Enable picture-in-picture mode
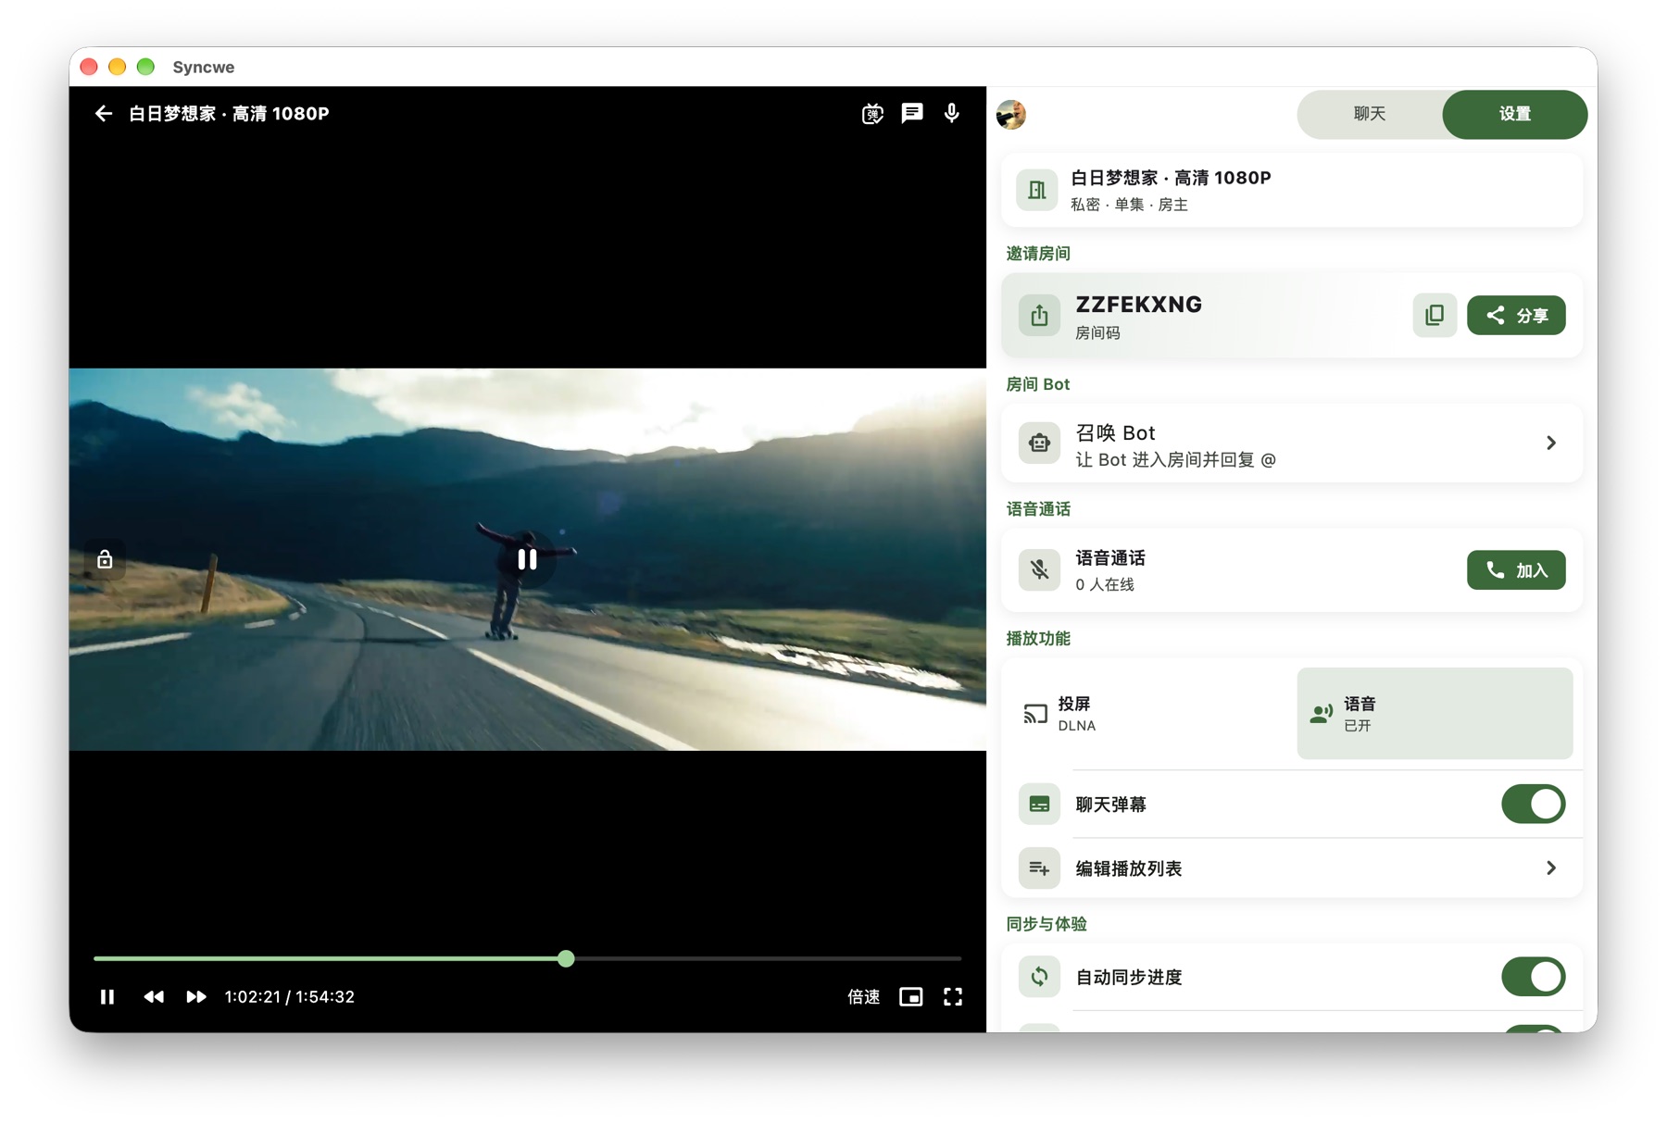Screen dimensions: 1667x1124 click(911, 996)
